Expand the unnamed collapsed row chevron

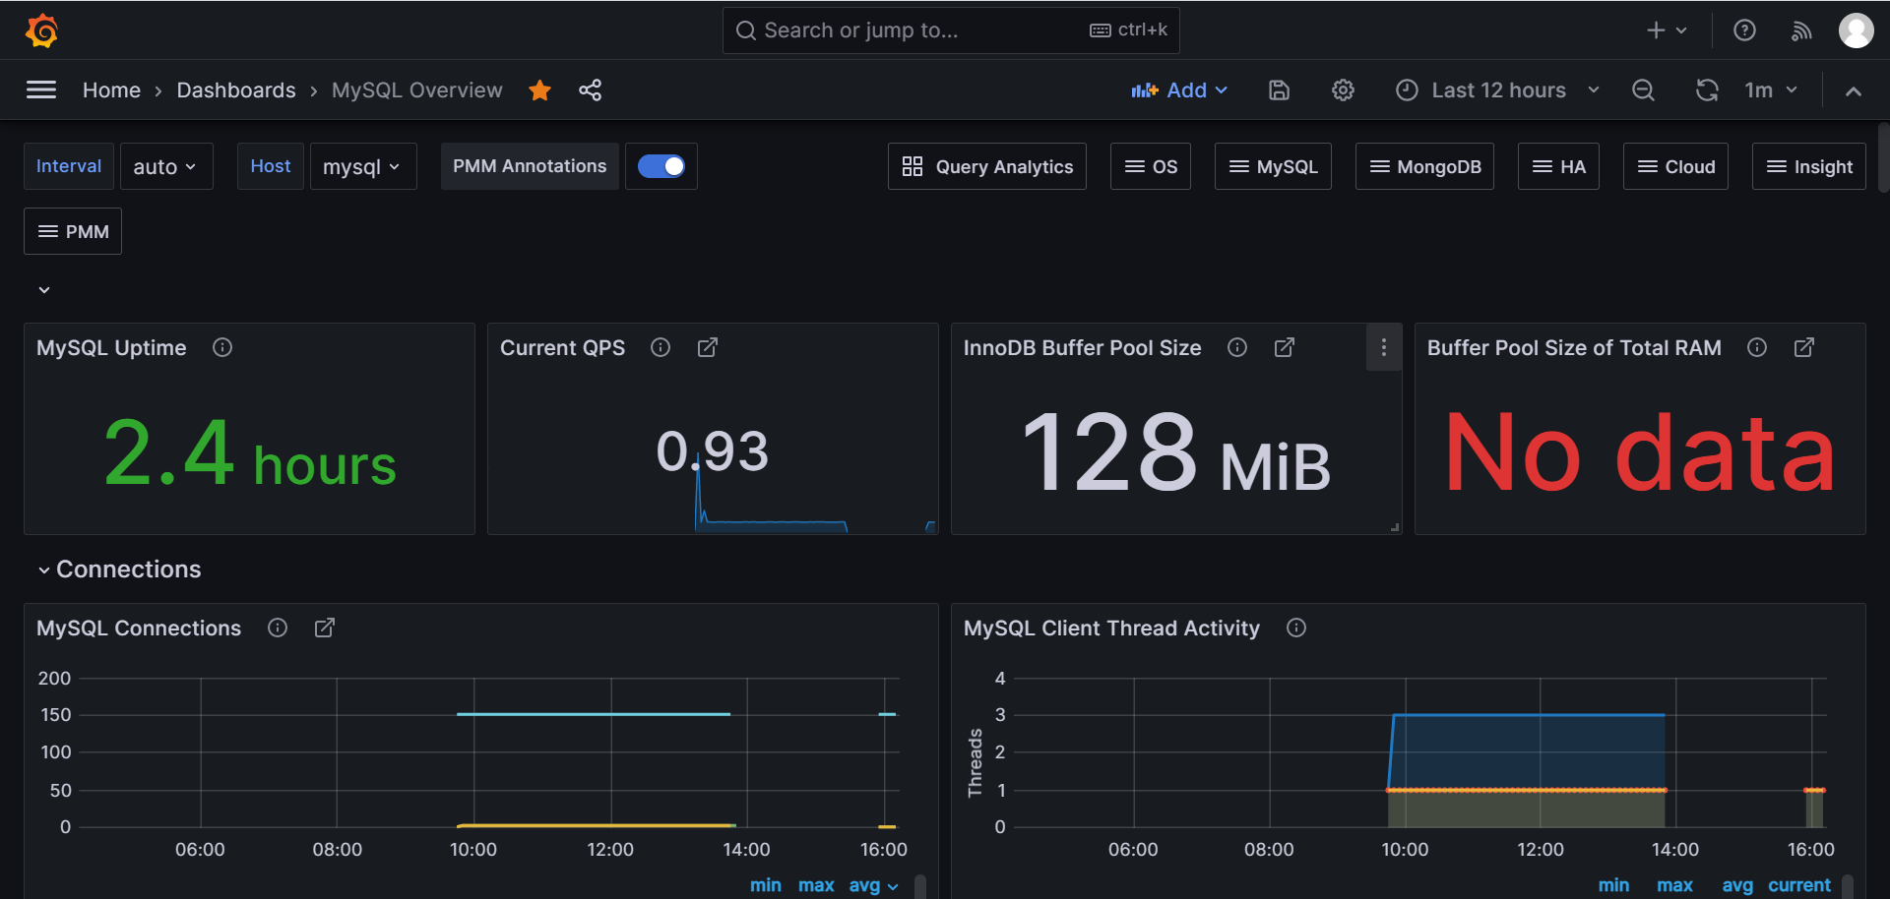[x=44, y=290]
